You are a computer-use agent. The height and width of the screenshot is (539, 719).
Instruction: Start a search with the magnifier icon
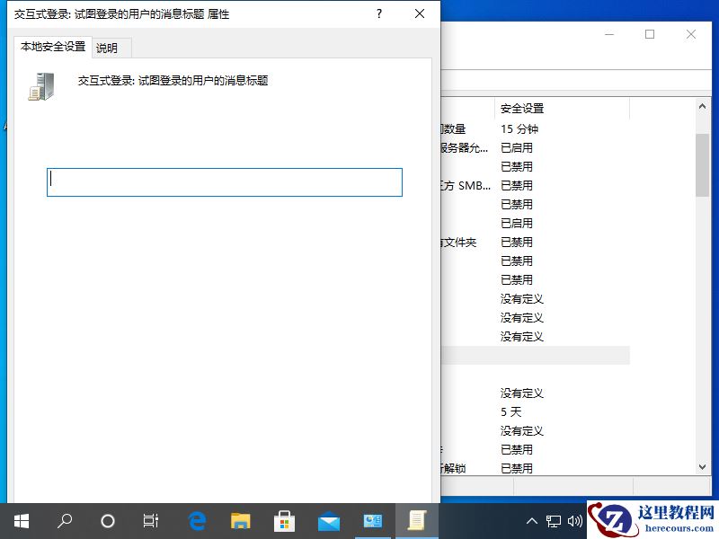(64, 521)
